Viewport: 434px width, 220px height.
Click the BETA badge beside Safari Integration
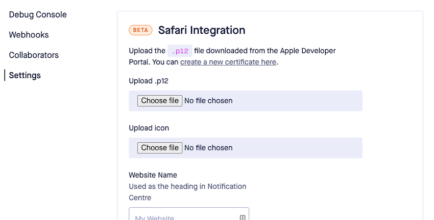(x=140, y=30)
